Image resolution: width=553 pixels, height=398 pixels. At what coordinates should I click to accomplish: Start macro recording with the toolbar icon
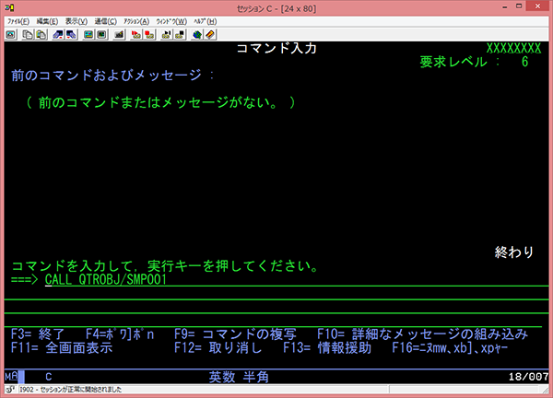(x=135, y=34)
